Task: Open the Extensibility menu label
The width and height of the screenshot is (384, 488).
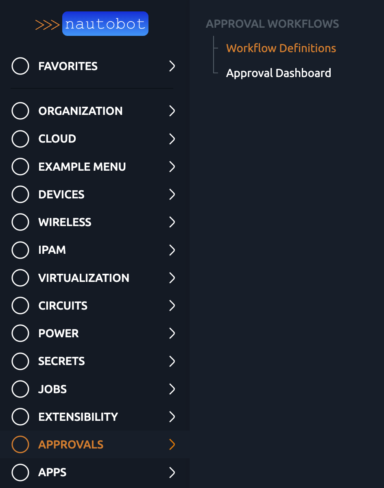Action: tap(78, 417)
